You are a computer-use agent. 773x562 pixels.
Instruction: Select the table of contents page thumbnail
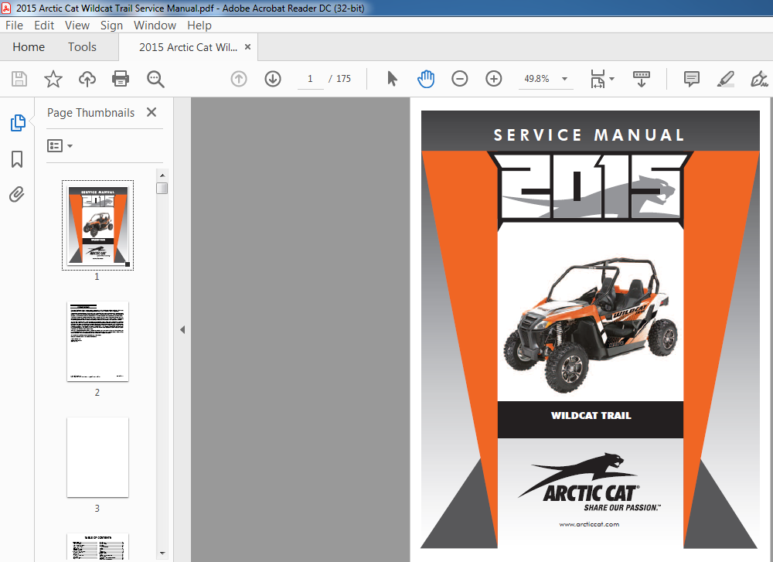97,547
